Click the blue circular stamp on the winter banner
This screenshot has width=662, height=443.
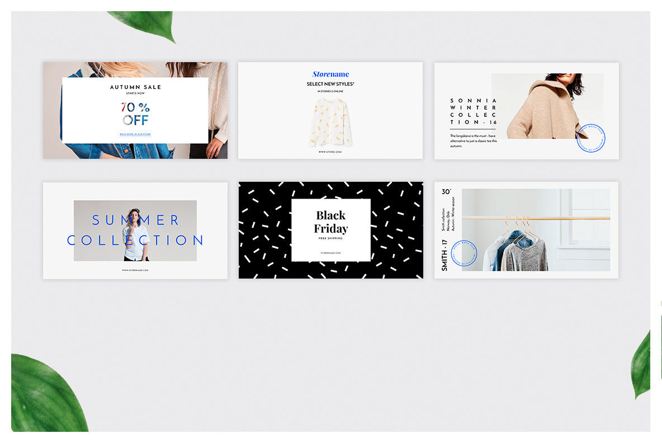click(x=590, y=138)
